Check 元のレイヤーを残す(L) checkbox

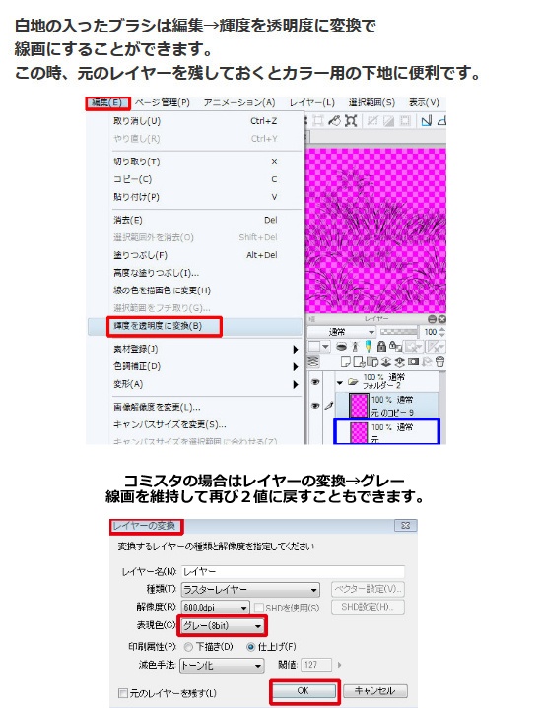point(122,692)
